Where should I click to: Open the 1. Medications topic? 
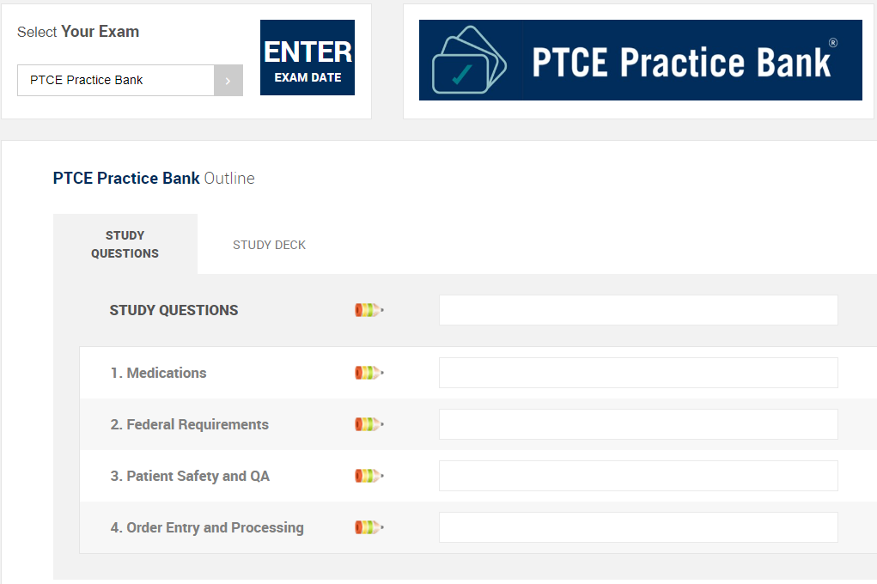click(158, 373)
